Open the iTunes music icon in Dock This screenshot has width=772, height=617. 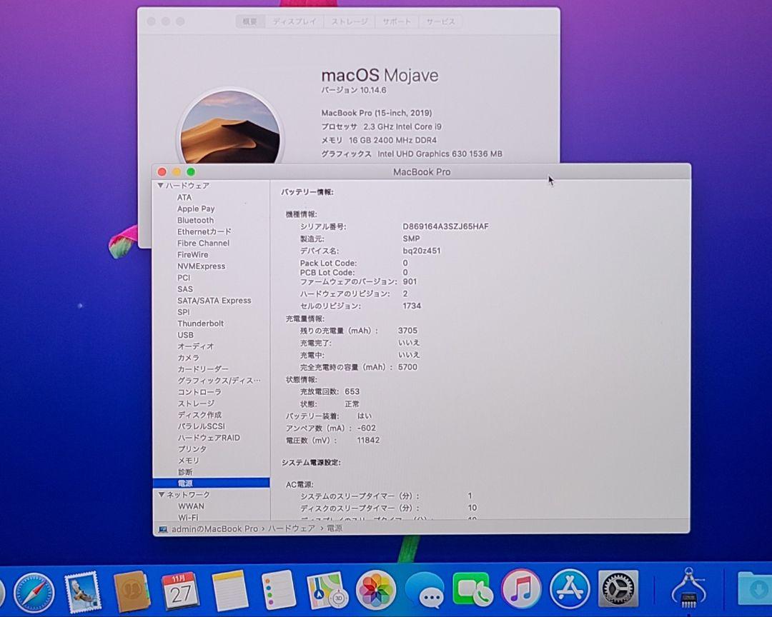pyautogui.click(x=521, y=589)
